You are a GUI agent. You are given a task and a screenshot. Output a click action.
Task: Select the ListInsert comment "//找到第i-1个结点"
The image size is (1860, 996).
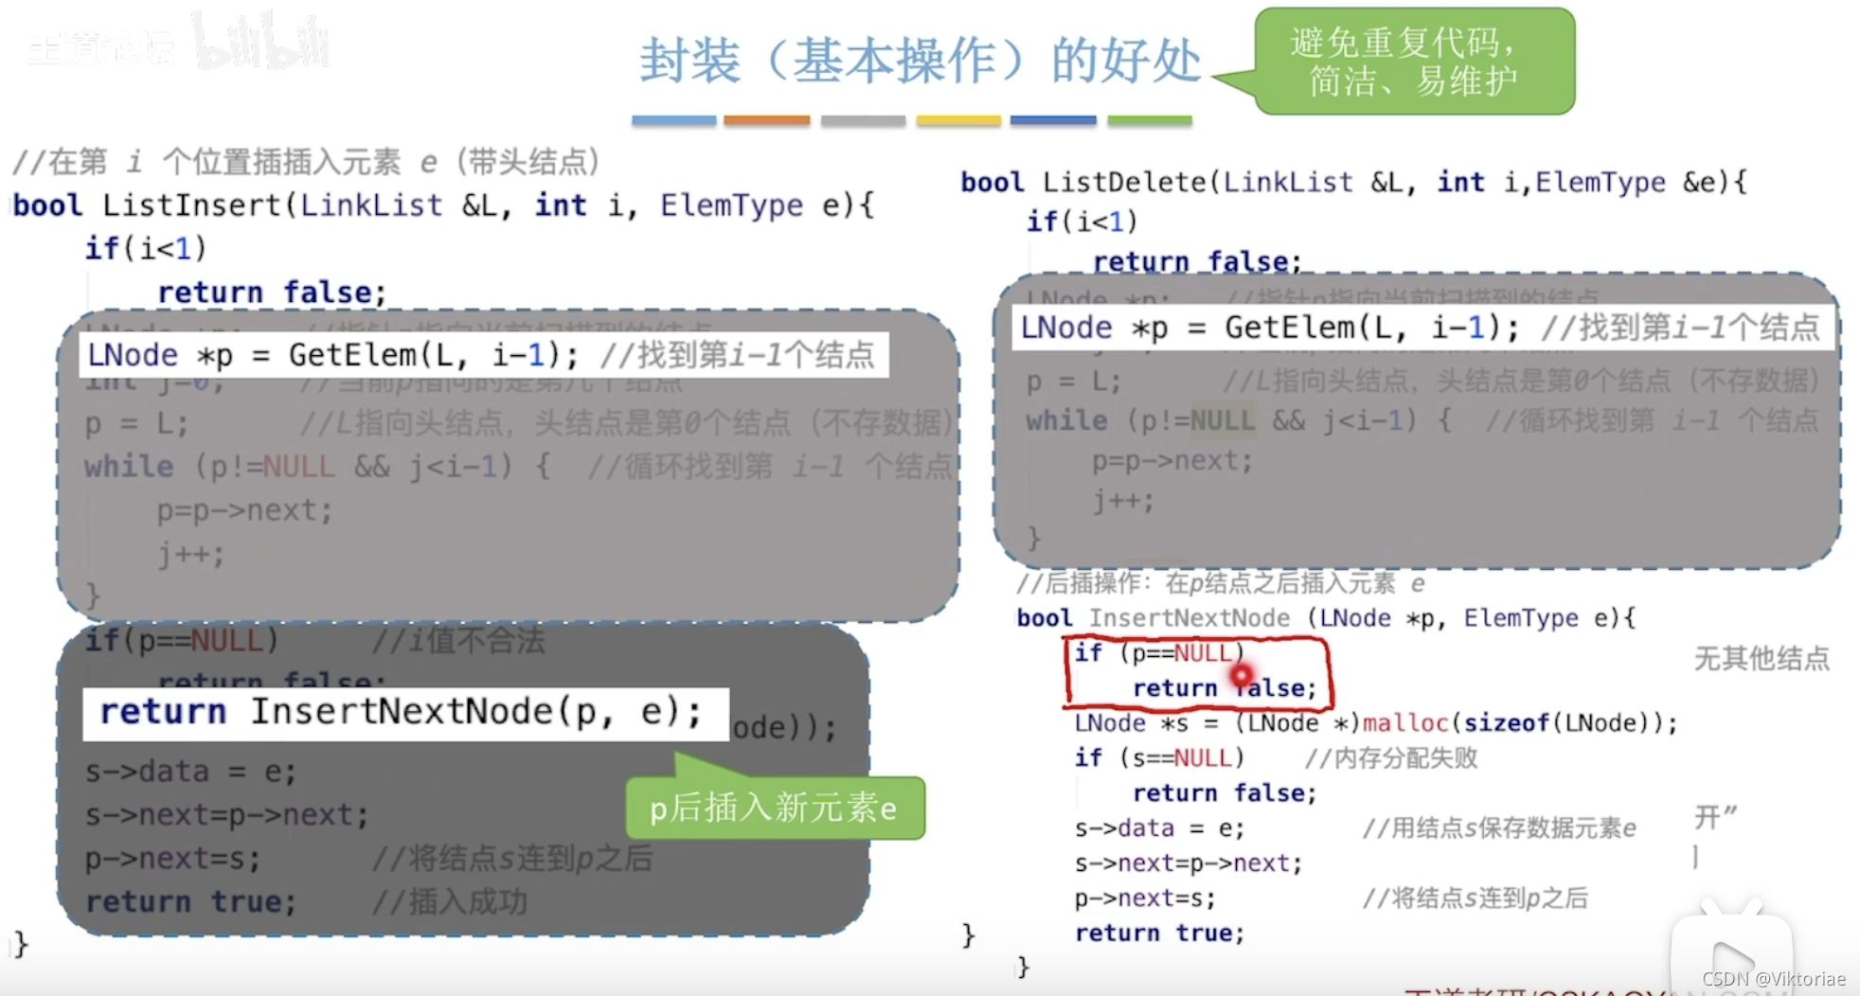pyautogui.click(x=737, y=355)
